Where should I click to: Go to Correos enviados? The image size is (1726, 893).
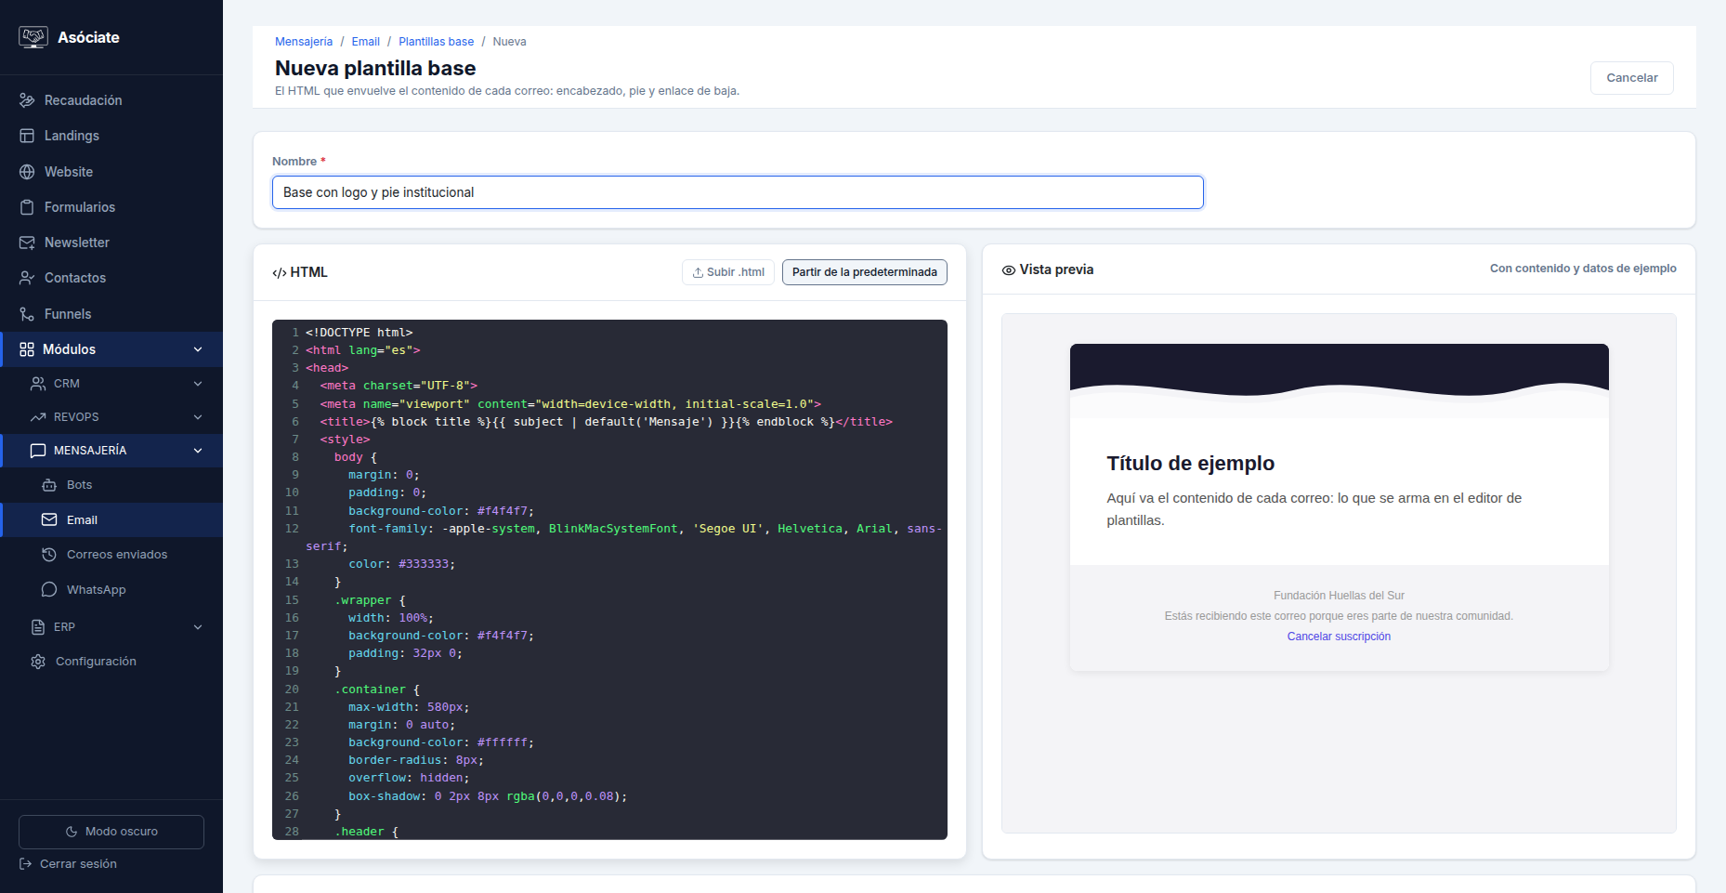111,555
